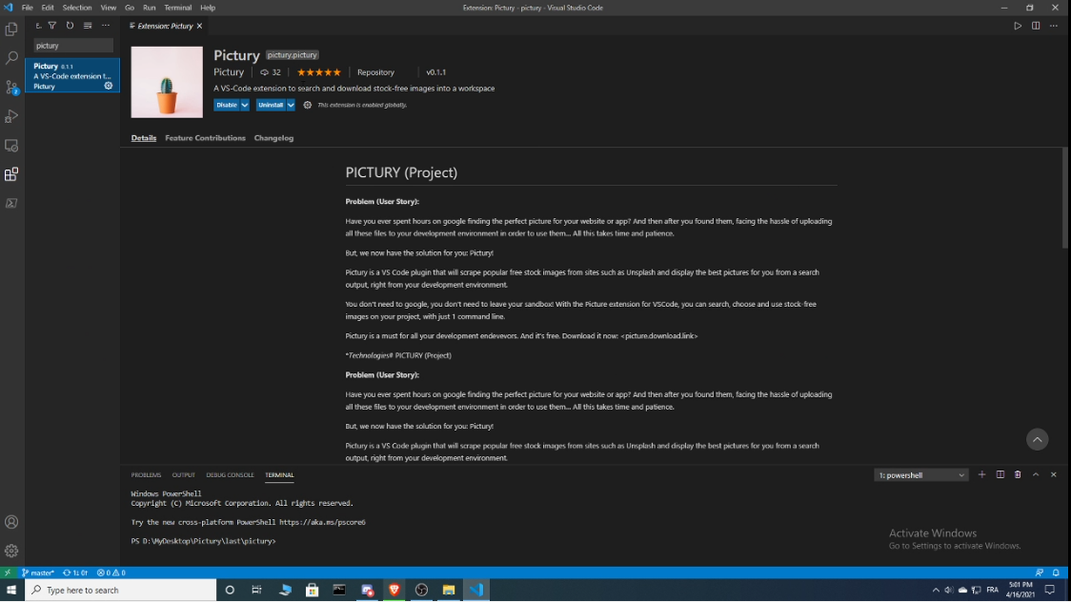The width and height of the screenshot is (1071, 602).
Task: Click the feedback icon in status bar
Action: tap(1039, 572)
